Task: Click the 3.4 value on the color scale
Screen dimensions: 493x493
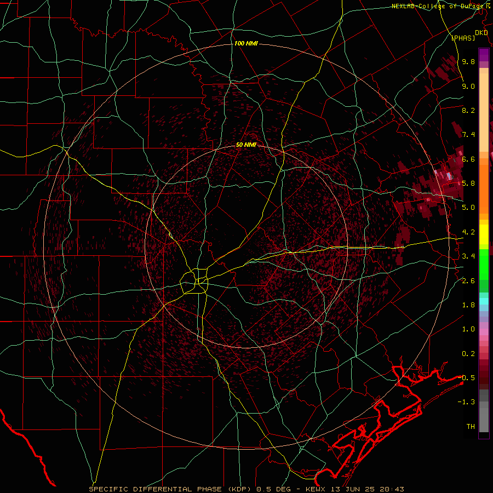Action: 468,256
